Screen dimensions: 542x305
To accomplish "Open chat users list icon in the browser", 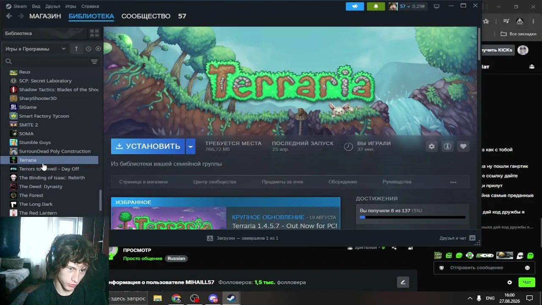I will pos(532,67).
